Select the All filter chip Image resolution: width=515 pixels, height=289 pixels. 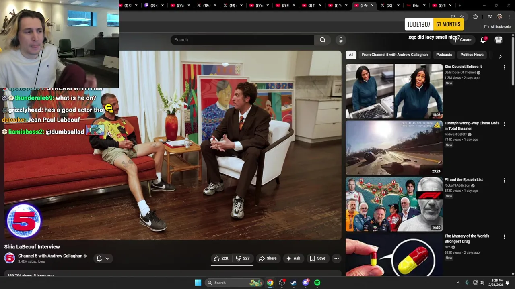[x=351, y=55]
